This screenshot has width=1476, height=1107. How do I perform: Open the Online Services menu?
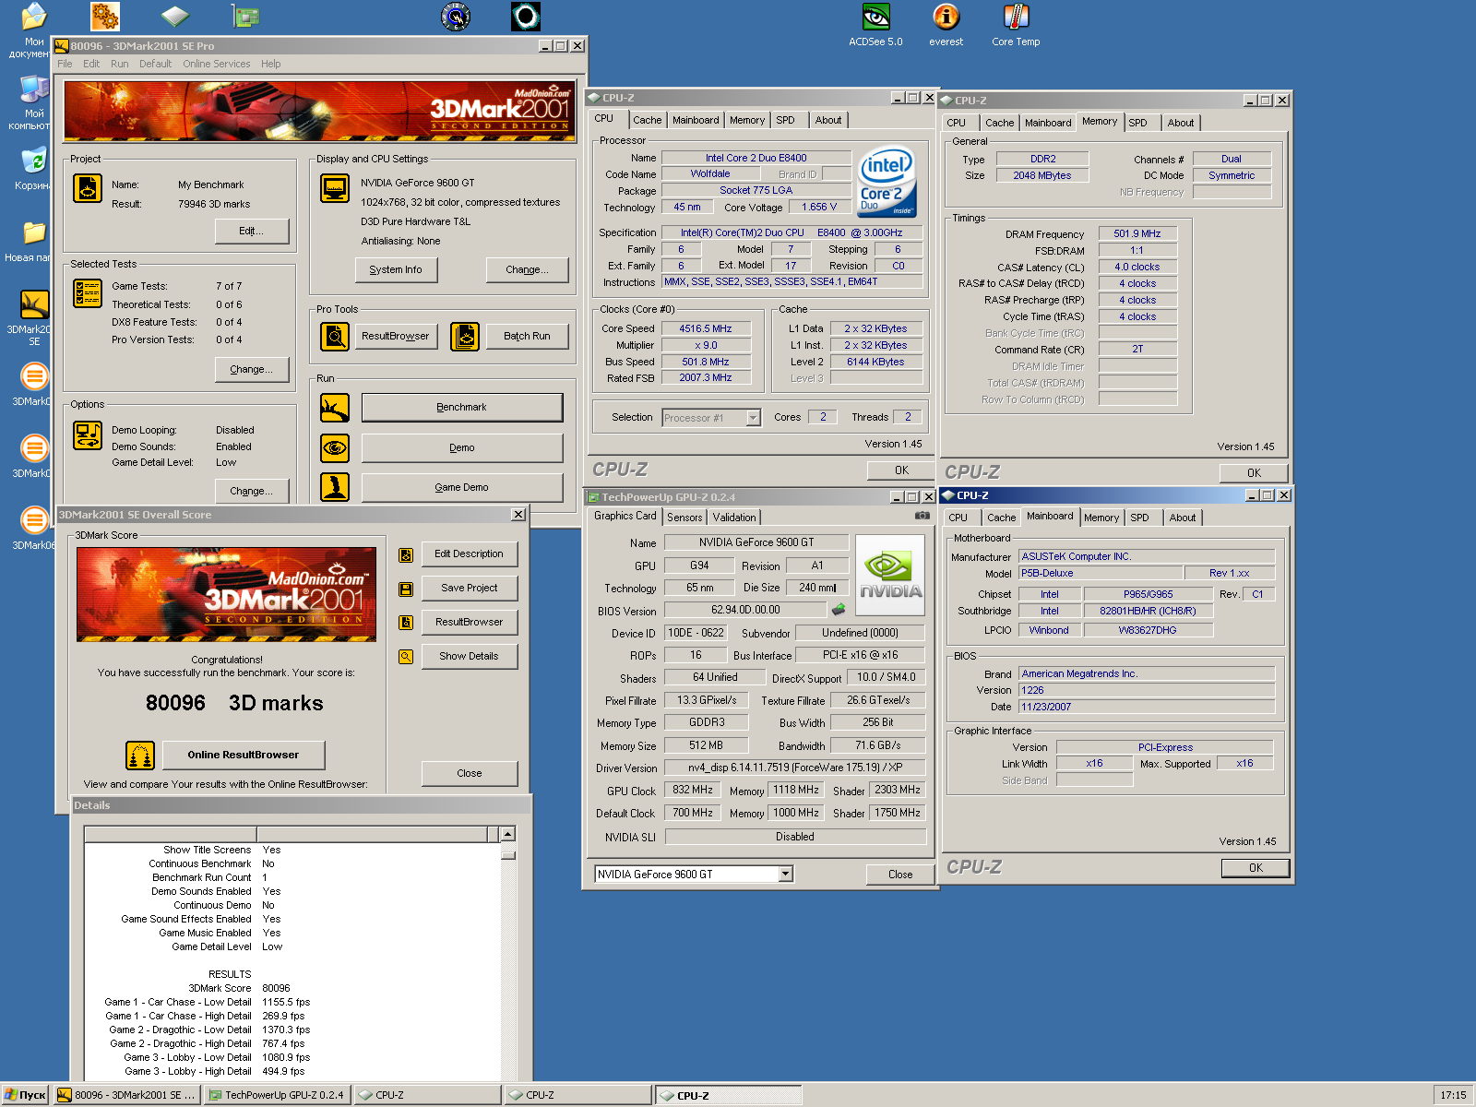coord(217,64)
